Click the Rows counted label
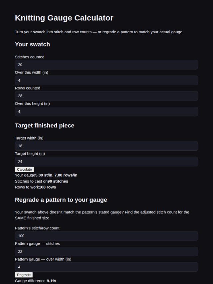The width and height of the screenshot is (213, 284). click(28, 88)
